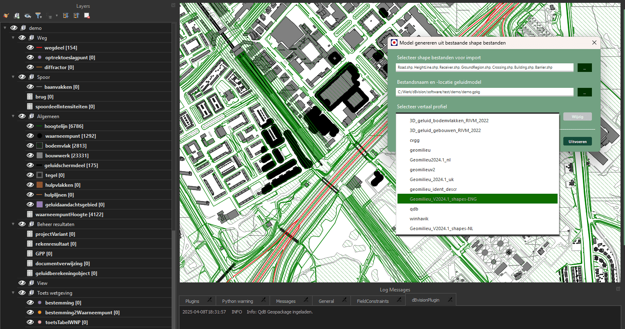This screenshot has width=625, height=329.
Task: Open the Layer Styling panel
Action: 6,16
